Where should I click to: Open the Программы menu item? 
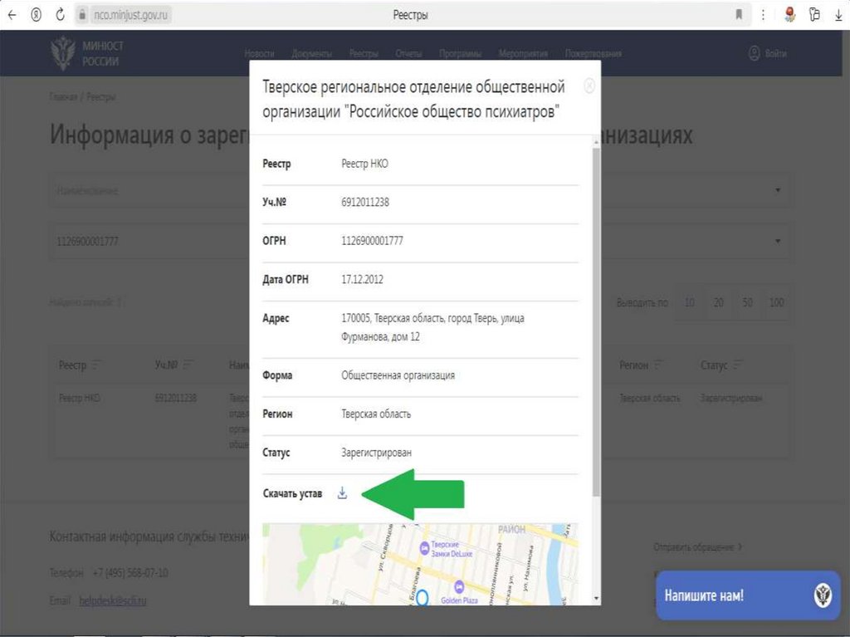click(x=460, y=53)
